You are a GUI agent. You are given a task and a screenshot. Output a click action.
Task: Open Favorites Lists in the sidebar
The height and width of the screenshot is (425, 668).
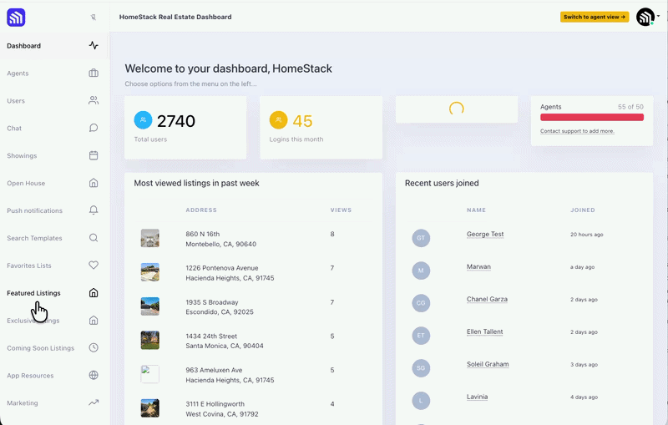[54, 266]
